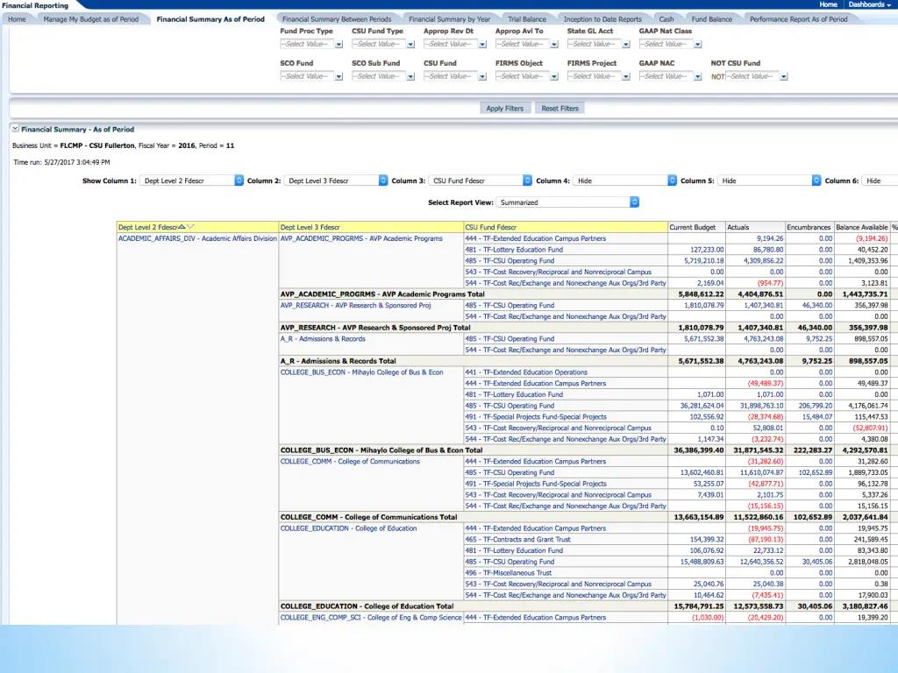Open AVP_RESEARCH Research & Sponsored Proj link
Screen dimensions: 898x673
[356, 306]
